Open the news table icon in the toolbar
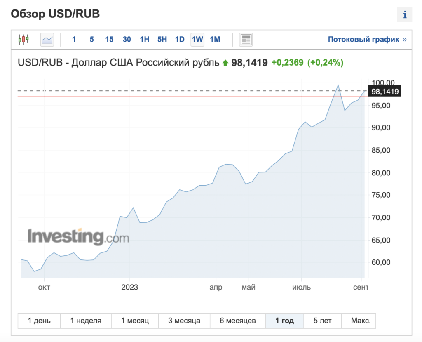Image resolution: width=422 pixels, height=342 pixels. [246, 40]
